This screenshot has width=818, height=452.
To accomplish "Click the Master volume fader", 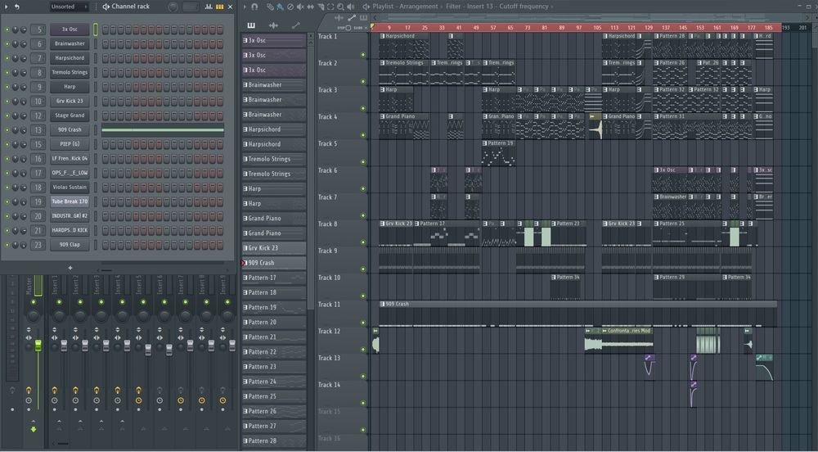I will coord(38,345).
